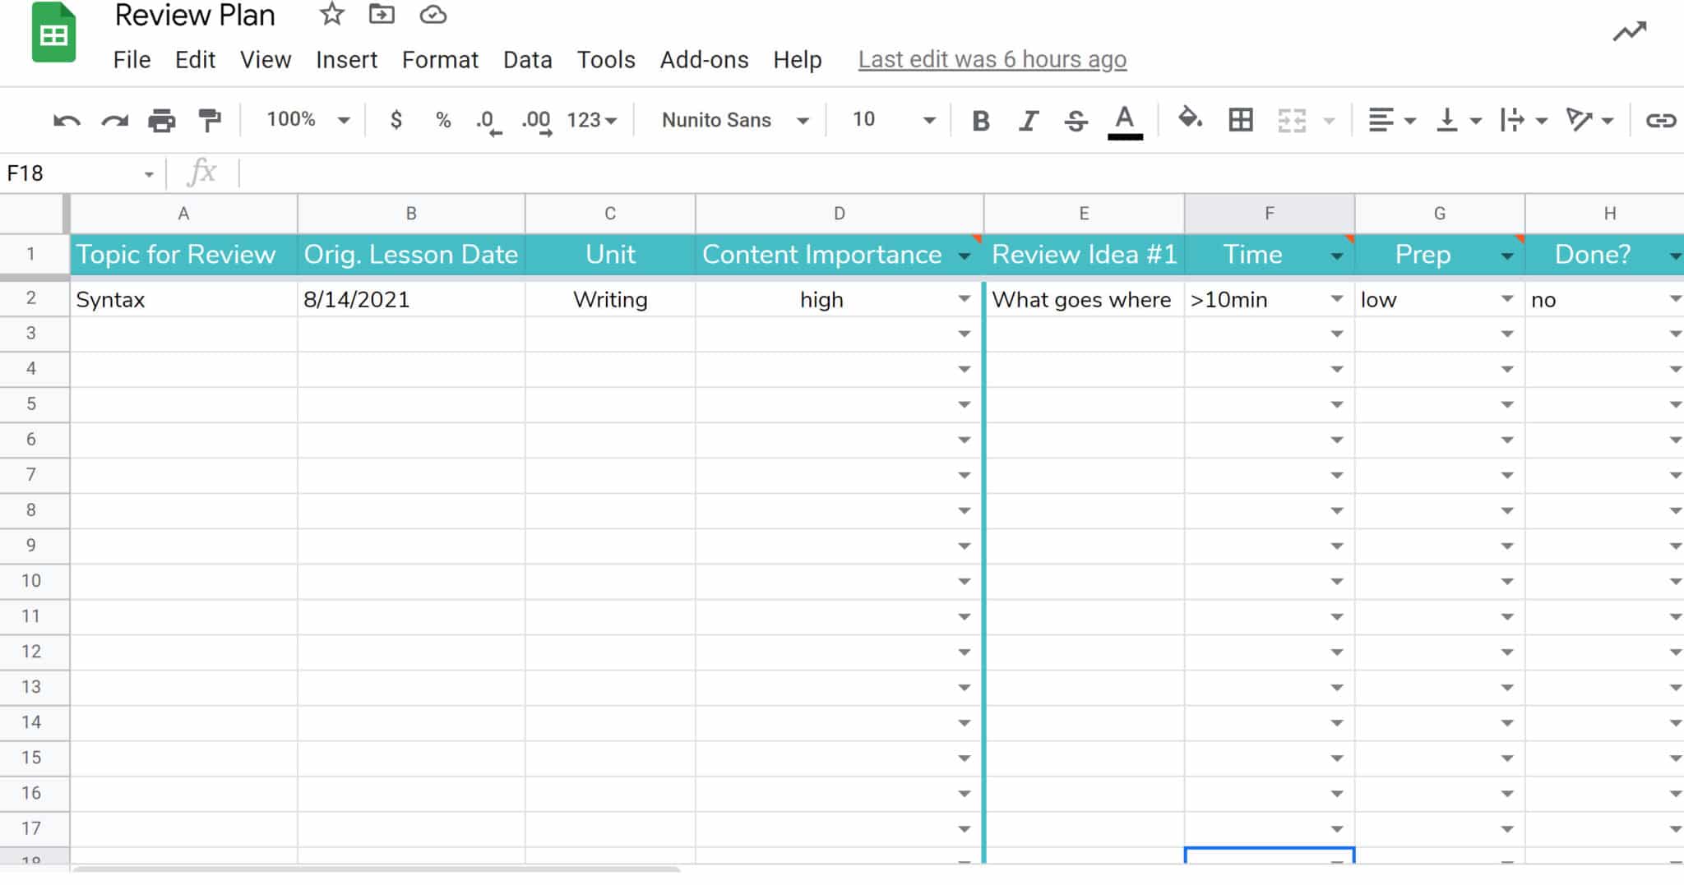Click the format as currency button
The width and height of the screenshot is (1684, 885).
pyautogui.click(x=396, y=120)
